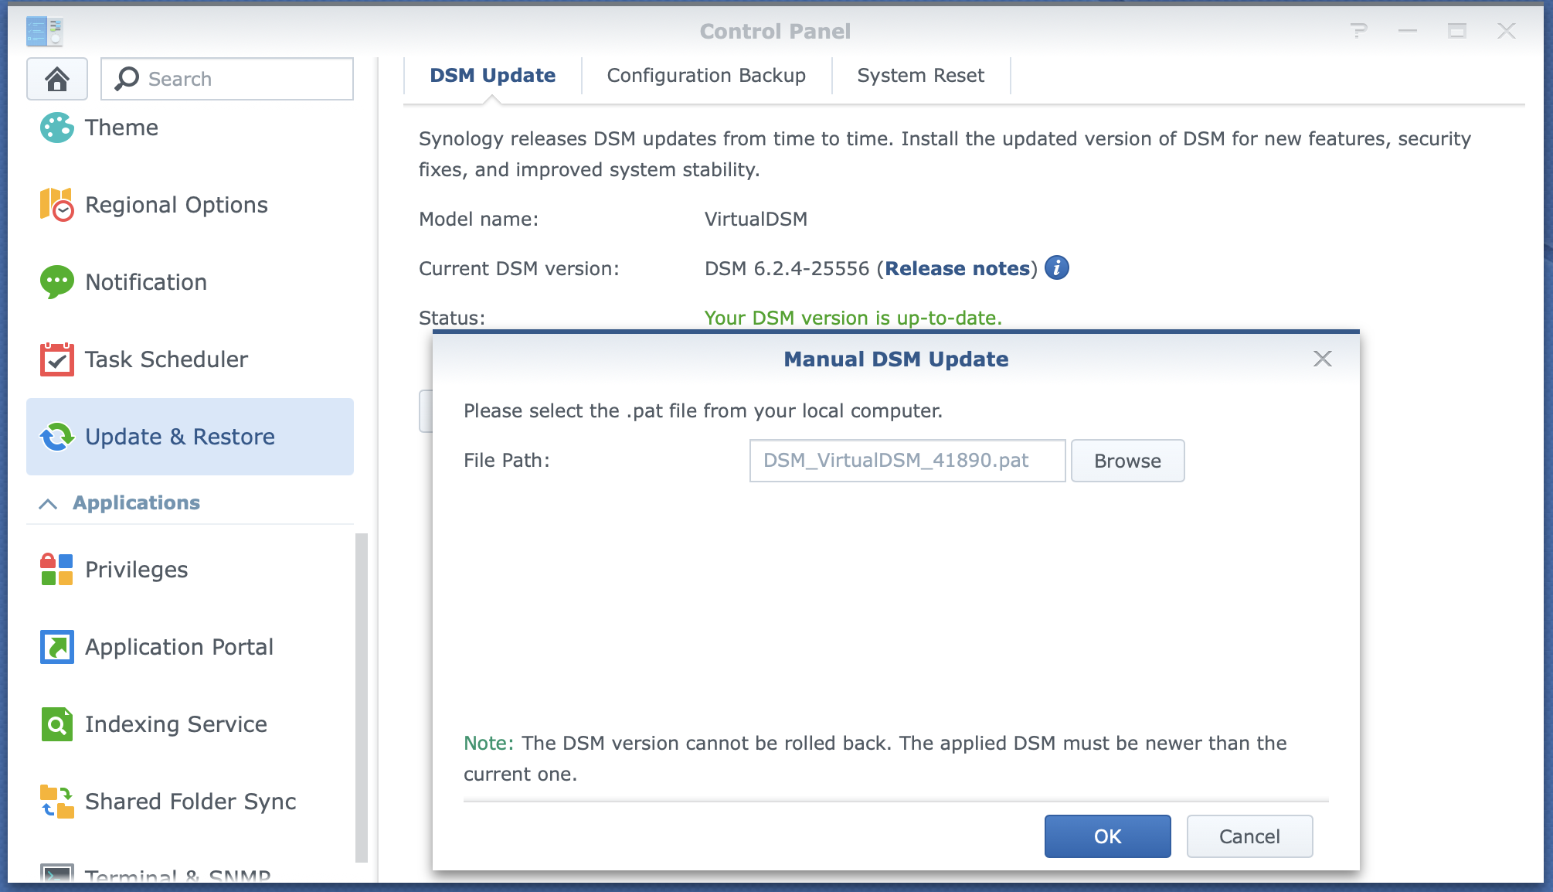The image size is (1553, 892).
Task: Select Notification in the sidebar
Action: pos(190,282)
